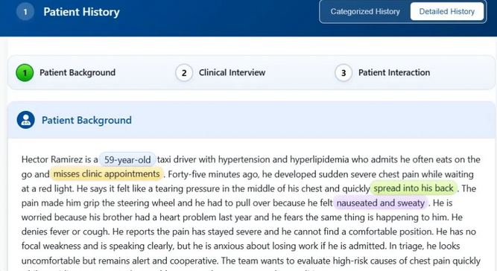Viewport: 497px width, 271px height.
Task: Switch to Detailed History view
Action: 447,12
